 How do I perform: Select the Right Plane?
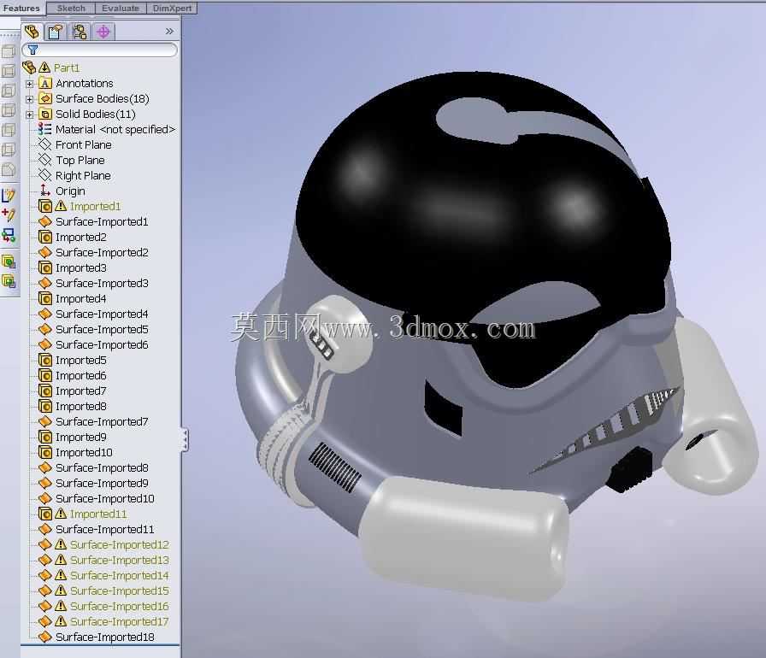coord(83,176)
